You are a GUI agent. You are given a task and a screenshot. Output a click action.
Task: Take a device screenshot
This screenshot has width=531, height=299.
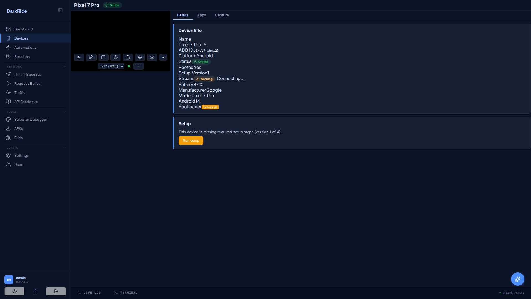pos(152,57)
